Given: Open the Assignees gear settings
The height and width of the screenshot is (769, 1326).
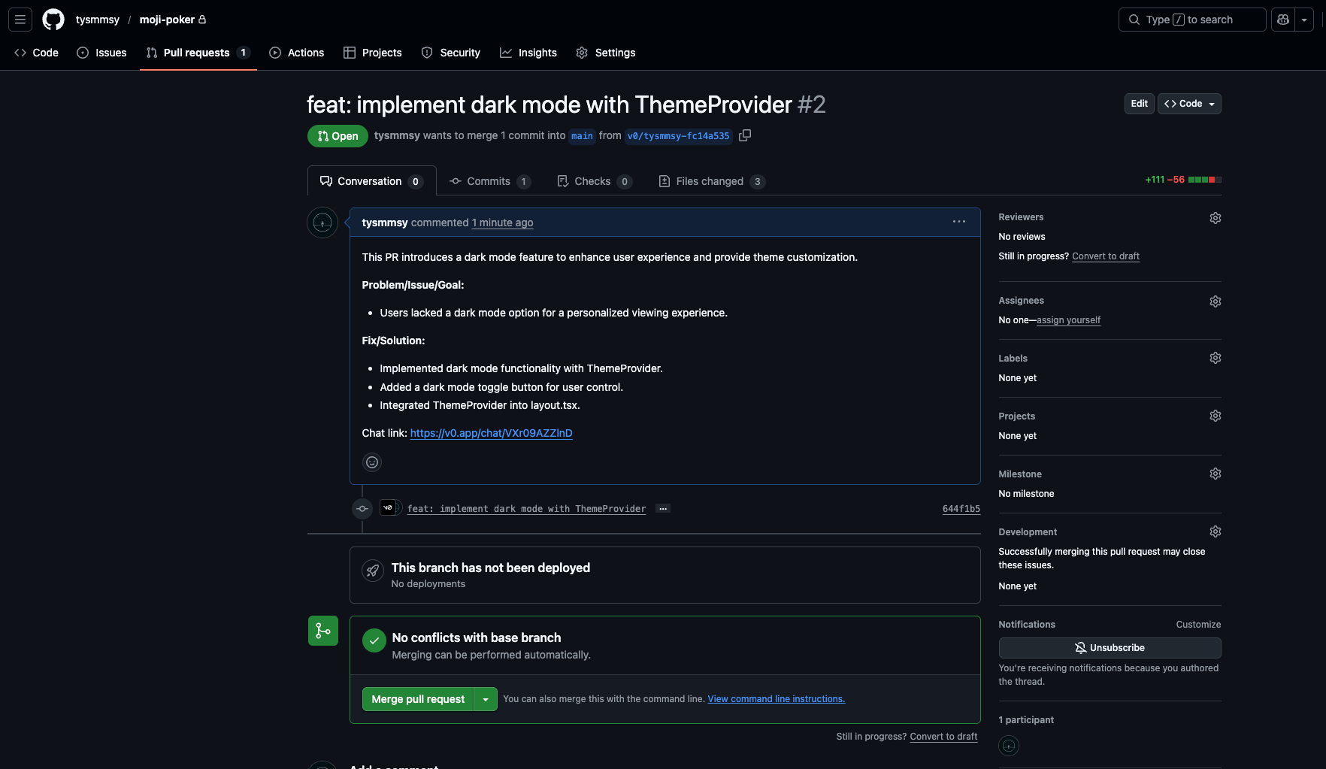Looking at the screenshot, I should coord(1215,301).
